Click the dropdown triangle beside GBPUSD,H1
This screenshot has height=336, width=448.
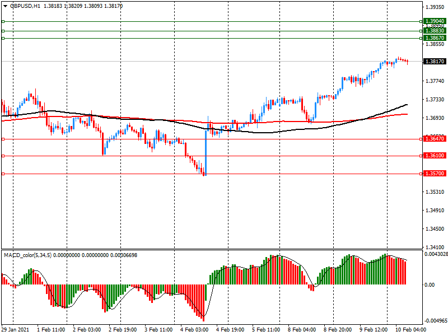coord(5,6)
